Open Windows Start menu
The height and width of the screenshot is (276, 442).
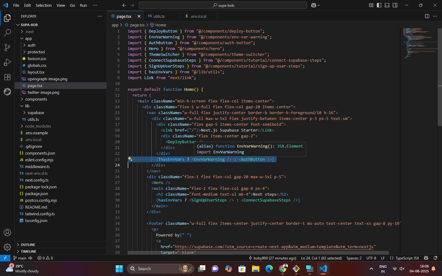coord(119,269)
